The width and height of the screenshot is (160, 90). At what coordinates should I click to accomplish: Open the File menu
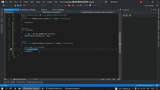[x=6, y=2]
